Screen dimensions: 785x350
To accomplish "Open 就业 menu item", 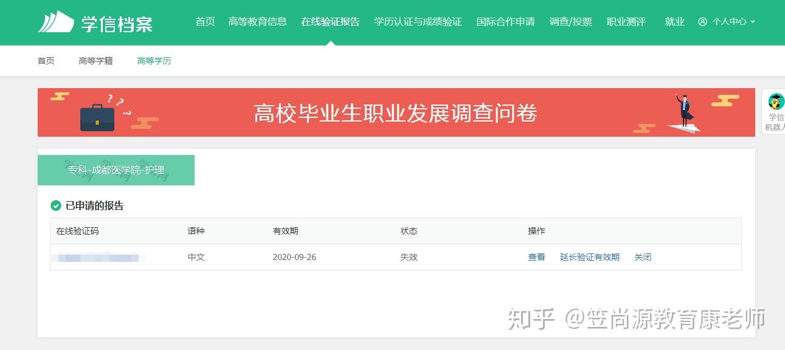I will (674, 22).
